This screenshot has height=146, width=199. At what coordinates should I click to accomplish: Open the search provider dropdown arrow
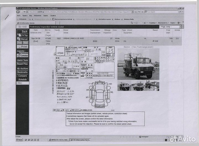(182, 12)
